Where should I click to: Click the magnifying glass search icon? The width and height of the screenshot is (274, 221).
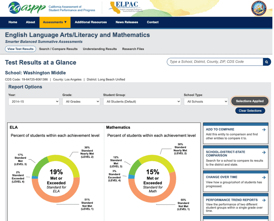click(x=266, y=62)
